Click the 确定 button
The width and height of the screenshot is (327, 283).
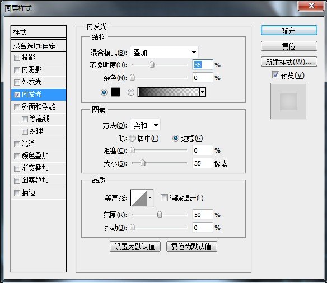tap(289, 31)
